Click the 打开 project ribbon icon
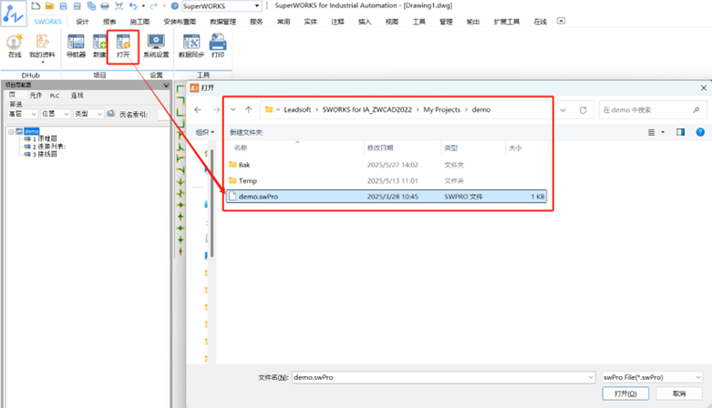The height and width of the screenshot is (408, 712). click(x=123, y=46)
